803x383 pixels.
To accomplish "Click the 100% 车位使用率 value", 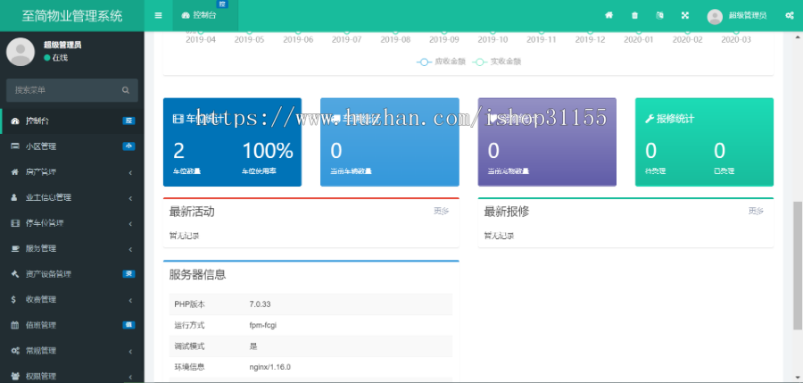I will coord(268,151).
